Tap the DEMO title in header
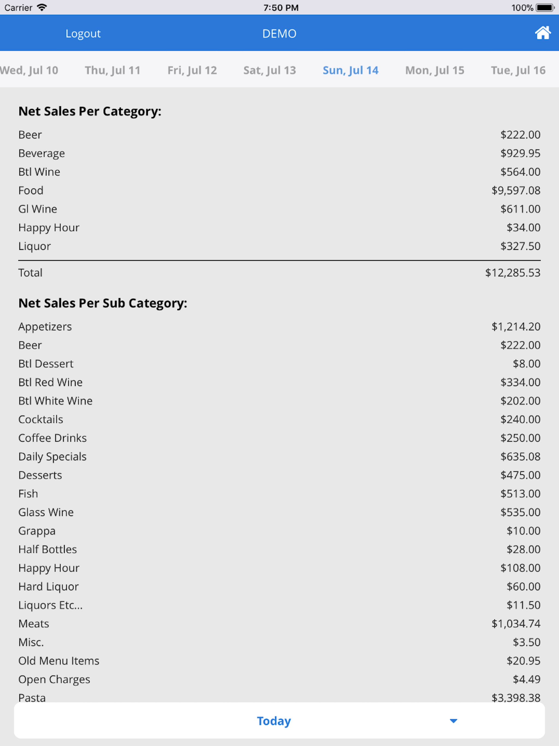This screenshot has height=746, width=559. pos(279,33)
